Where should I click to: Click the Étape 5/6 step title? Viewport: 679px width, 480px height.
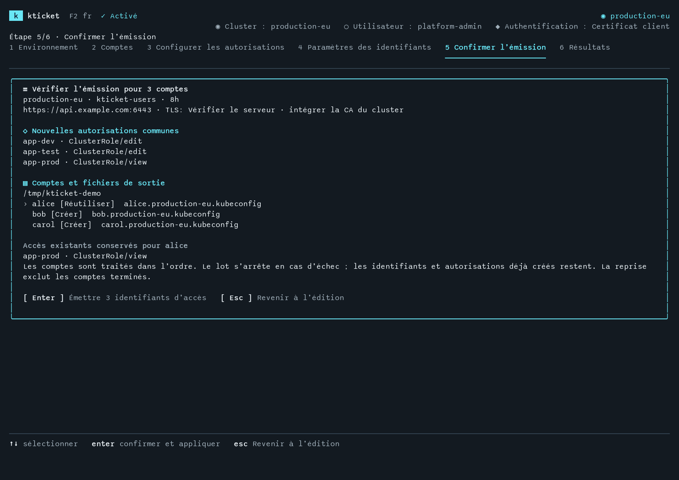click(83, 37)
